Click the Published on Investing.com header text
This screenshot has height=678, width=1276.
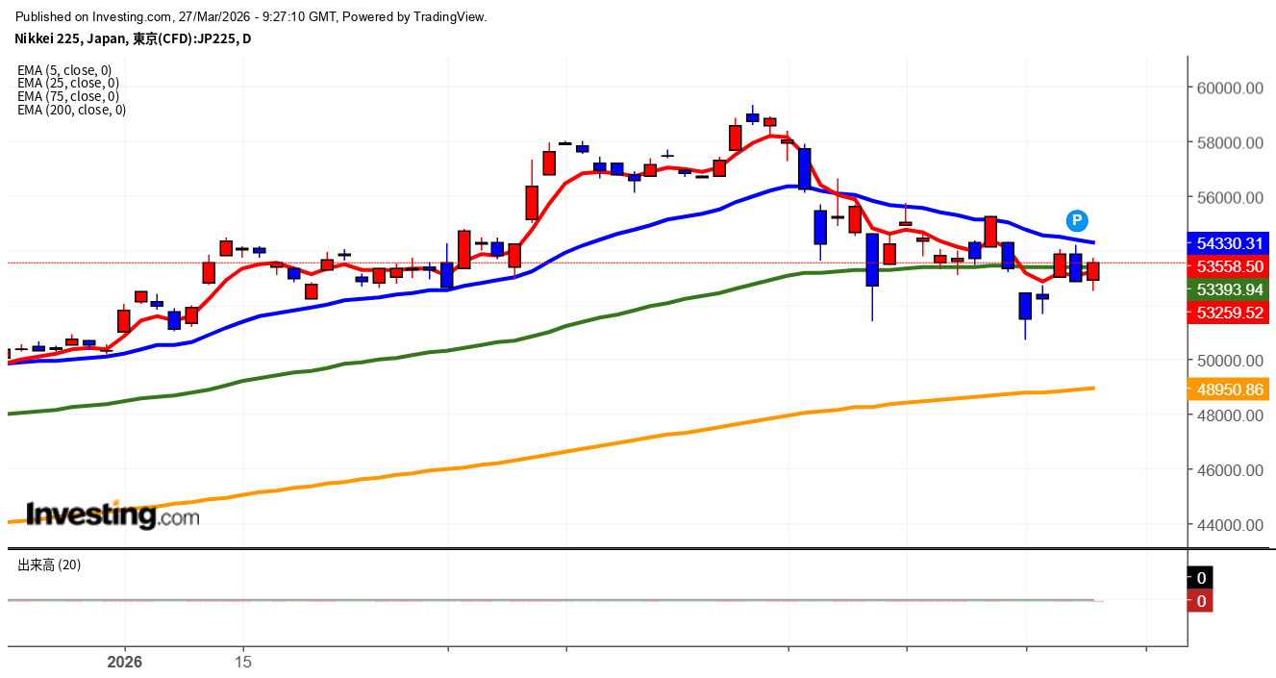[x=251, y=16]
